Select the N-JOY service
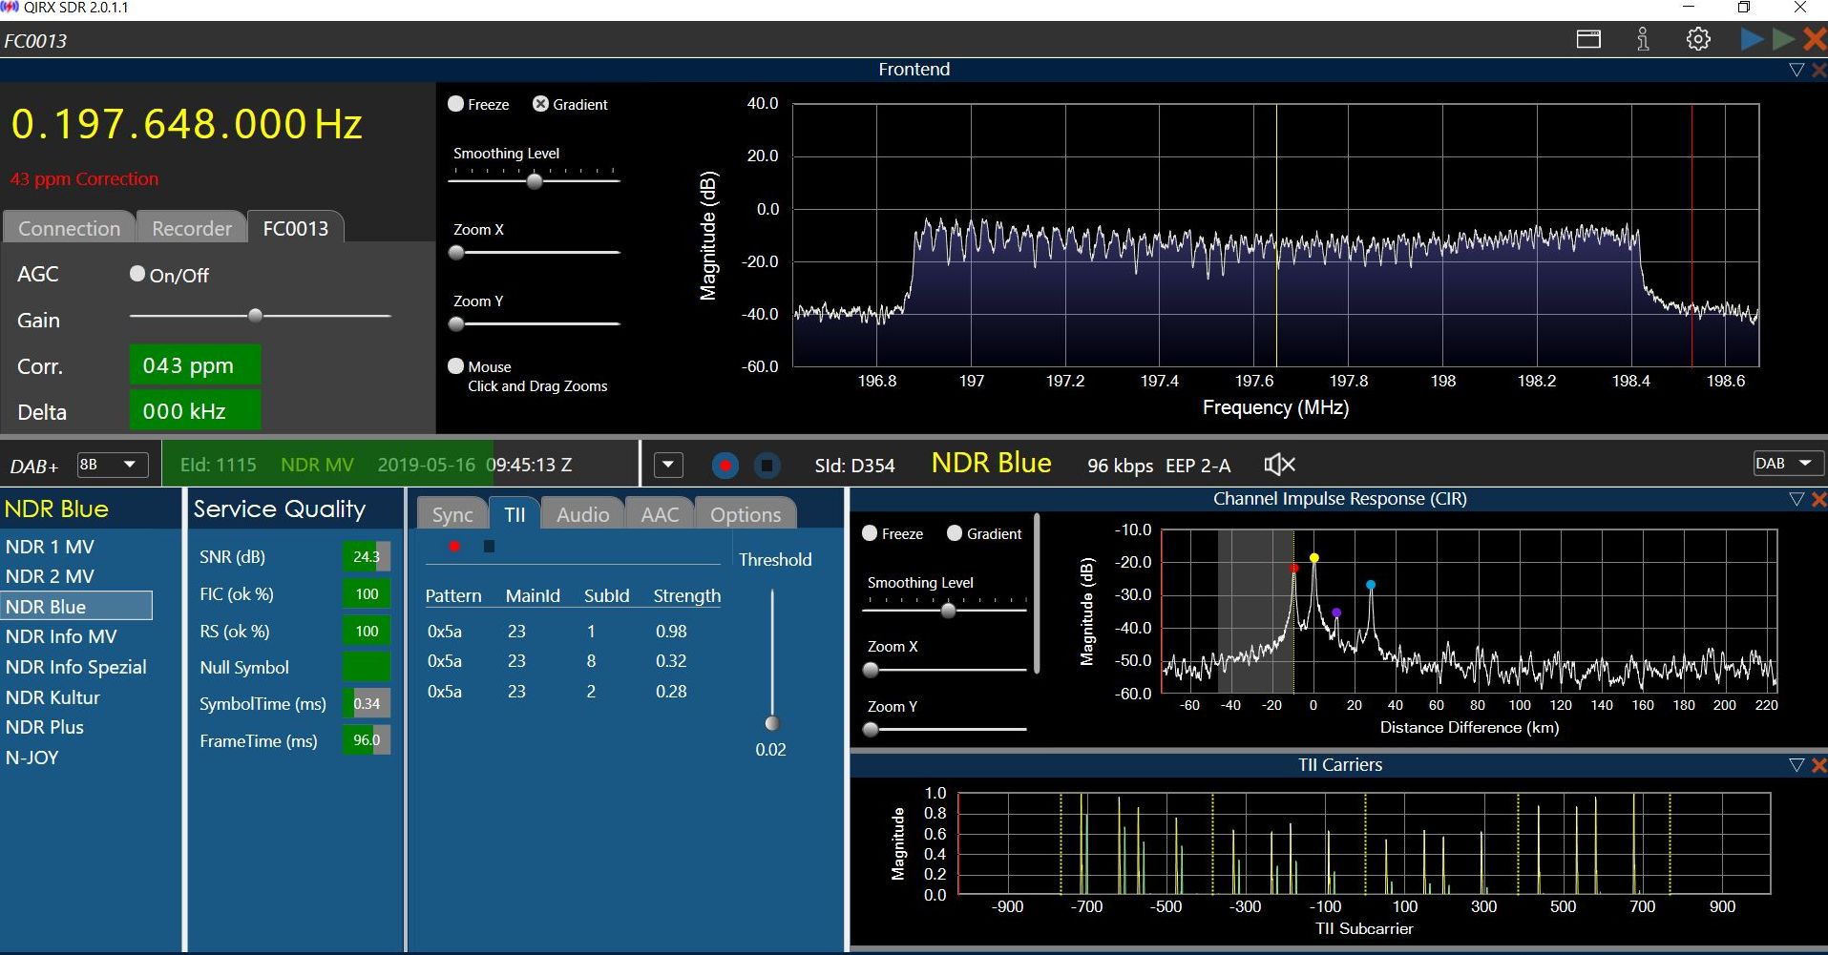Image resolution: width=1828 pixels, height=955 pixels. click(32, 758)
